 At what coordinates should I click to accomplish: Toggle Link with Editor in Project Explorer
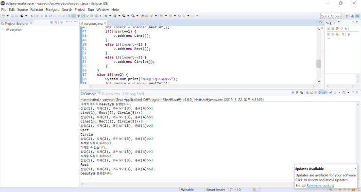click(x=55, y=22)
